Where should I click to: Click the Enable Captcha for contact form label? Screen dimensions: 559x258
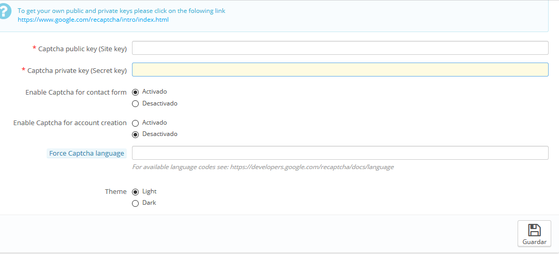[x=76, y=93]
